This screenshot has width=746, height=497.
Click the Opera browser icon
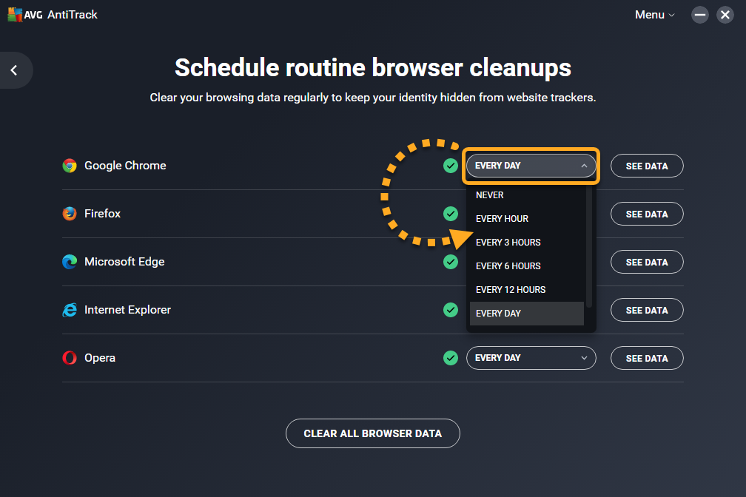[70, 358]
